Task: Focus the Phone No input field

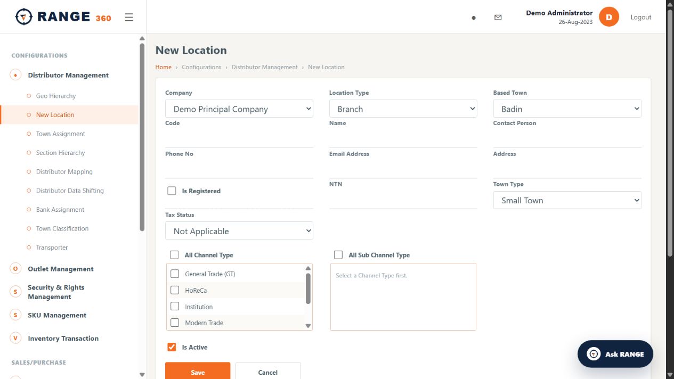Action: [x=239, y=169]
